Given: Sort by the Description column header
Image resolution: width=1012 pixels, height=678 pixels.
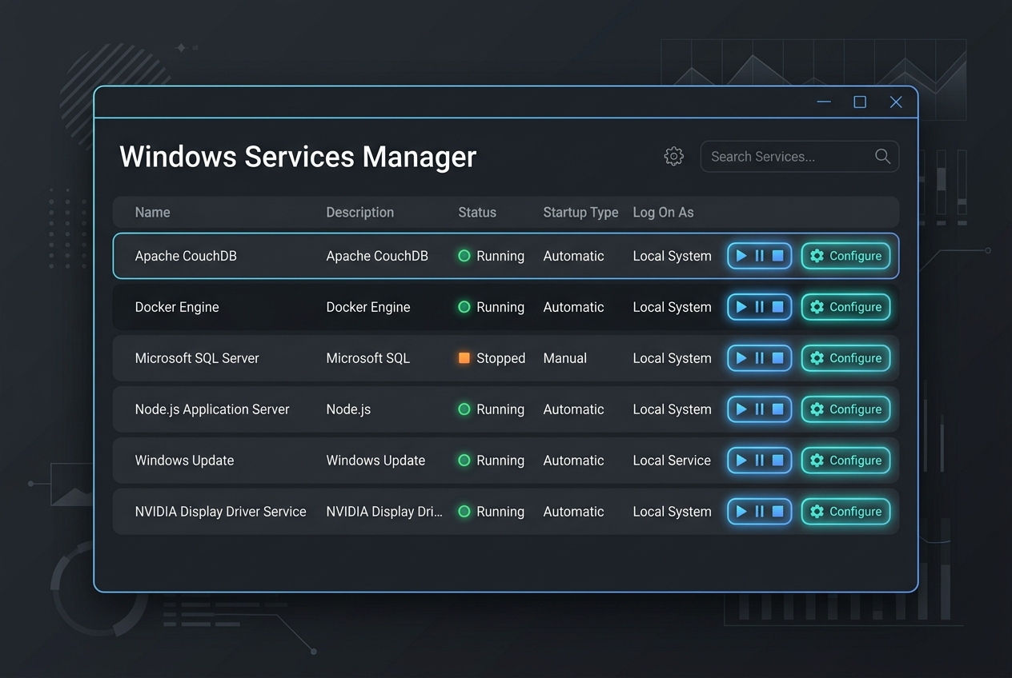Looking at the screenshot, I should pyautogui.click(x=359, y=213).
